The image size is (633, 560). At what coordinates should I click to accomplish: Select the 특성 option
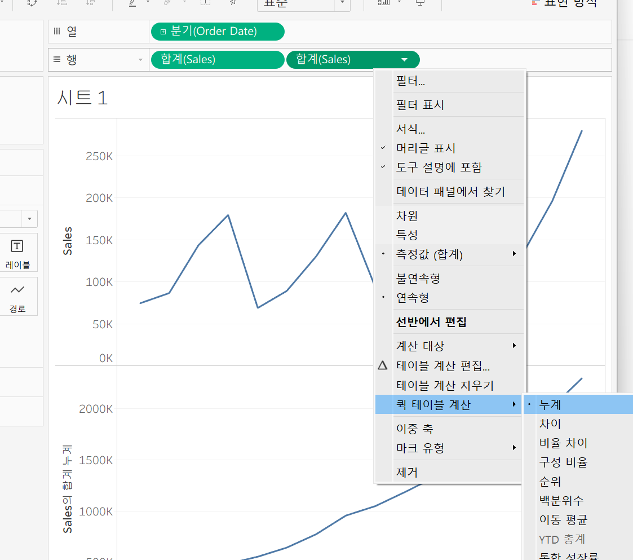[x=450, y=235]
